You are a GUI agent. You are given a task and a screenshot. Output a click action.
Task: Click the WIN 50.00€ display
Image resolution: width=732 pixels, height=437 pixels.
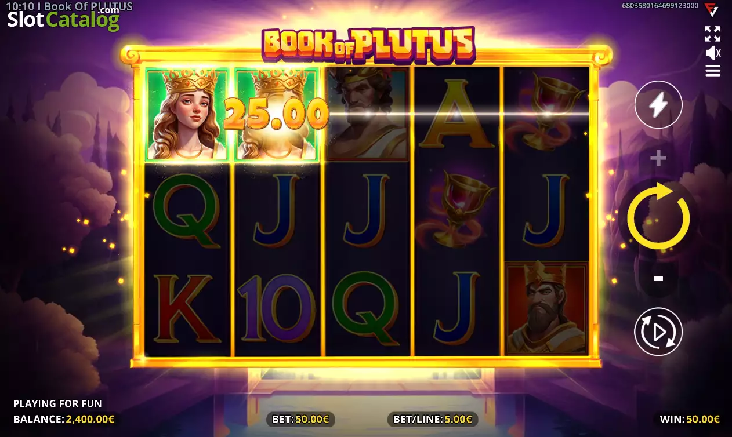click(689, 419)
